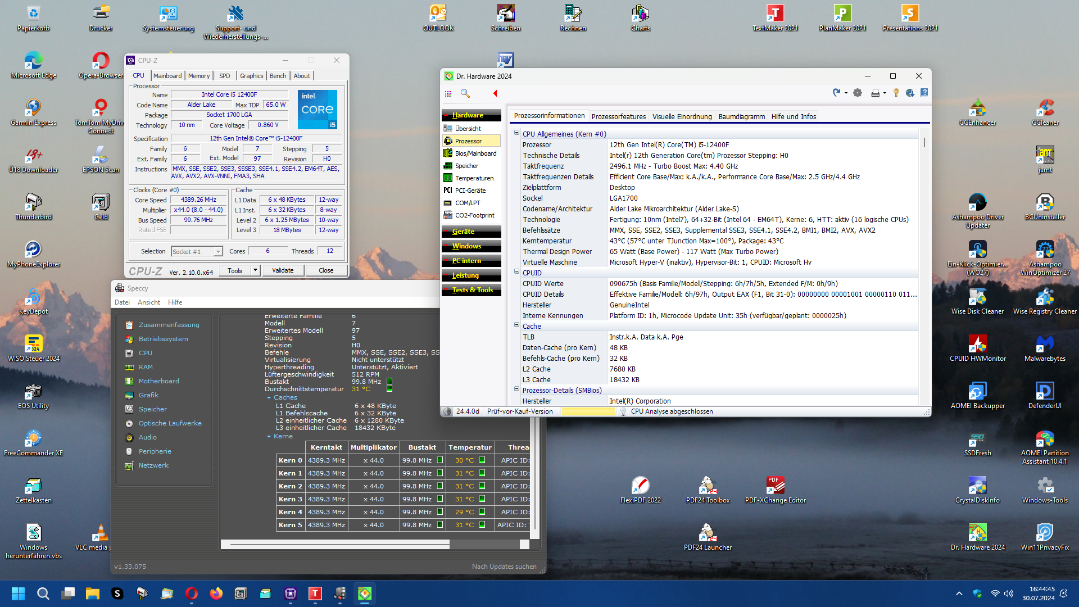The width and height of the screenshot is (1079, 607).
Task: Click the Speccy horizontal scrollbar
Action: (x=337, y=544)
